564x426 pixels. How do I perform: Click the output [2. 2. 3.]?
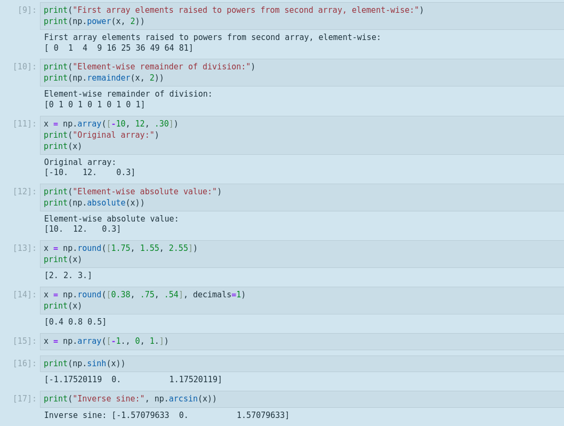coord(68,275)
